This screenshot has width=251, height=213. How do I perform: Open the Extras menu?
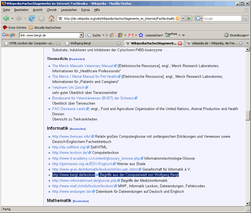[x=86, y=10]
